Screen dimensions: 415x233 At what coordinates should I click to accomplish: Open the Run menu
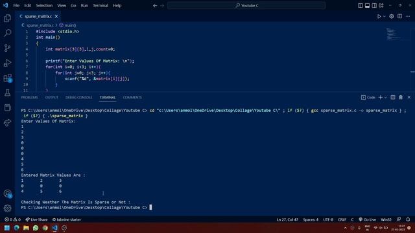[x=84, y=6]
